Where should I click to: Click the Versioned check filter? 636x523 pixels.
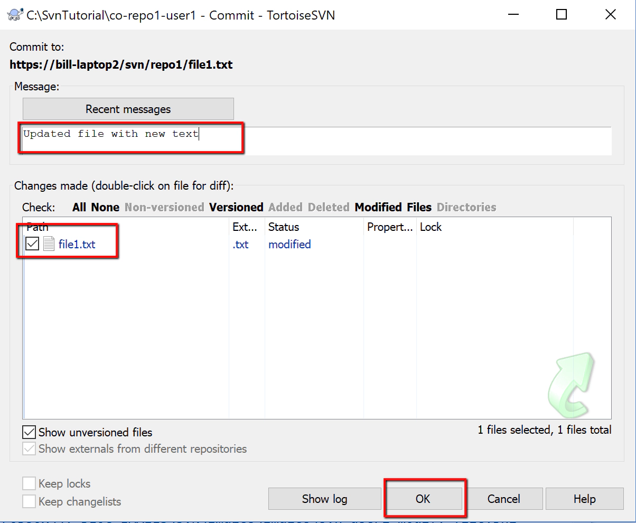point(236,207)
